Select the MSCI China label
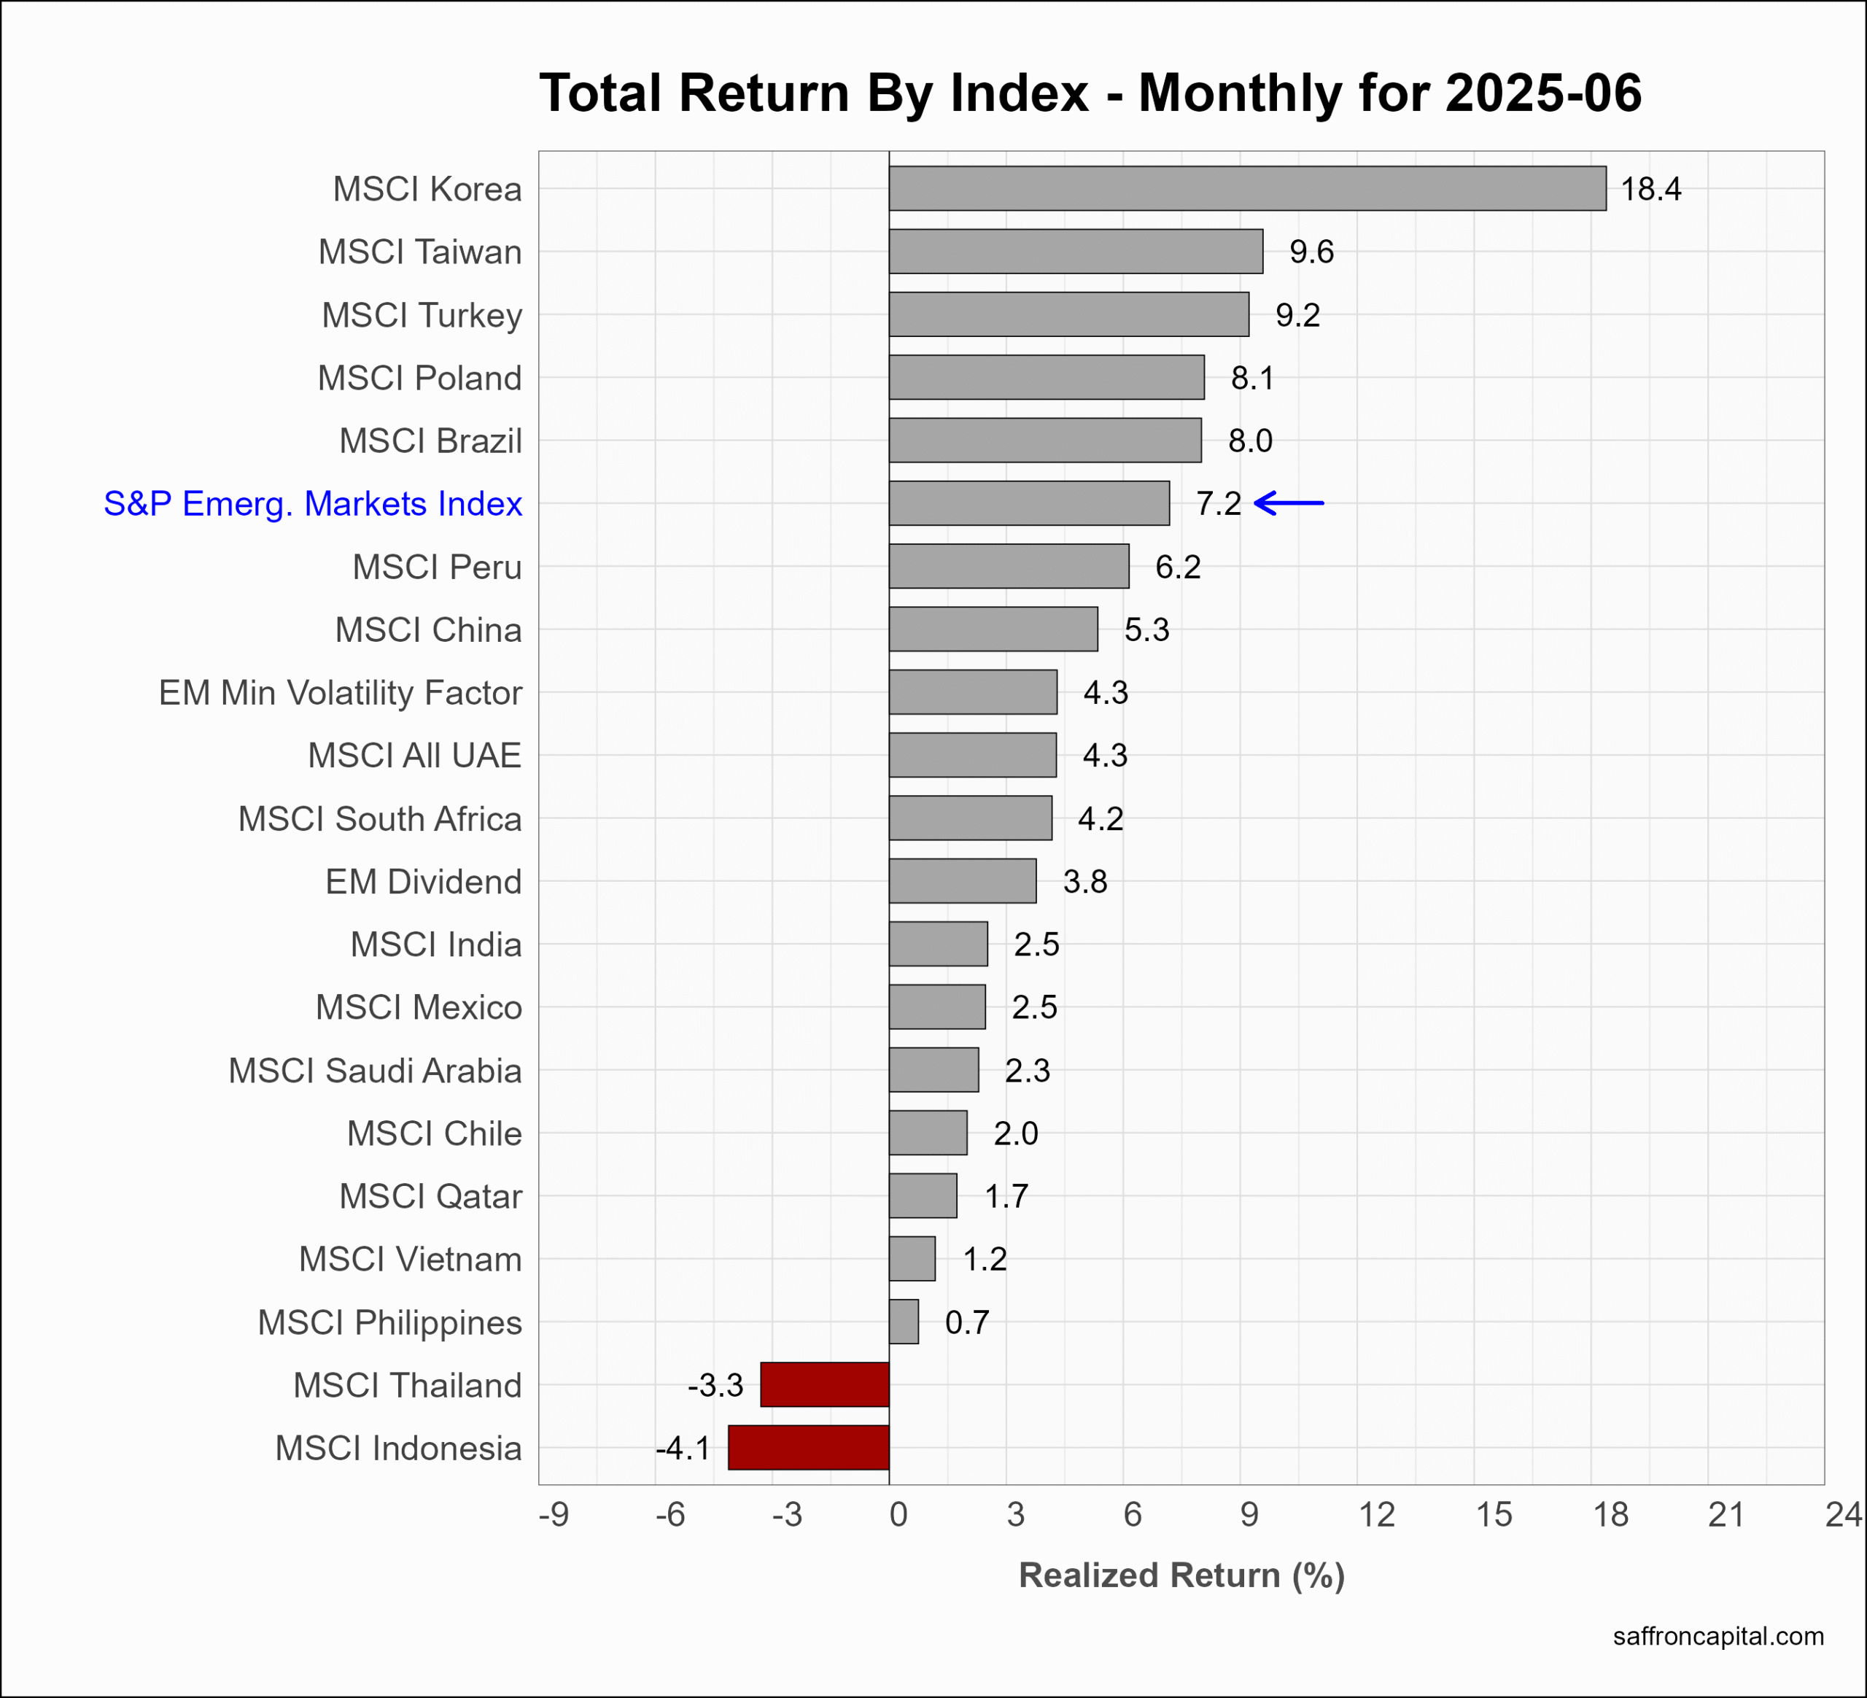The width and height of the screenshot is (1867, 1698). 429,630
